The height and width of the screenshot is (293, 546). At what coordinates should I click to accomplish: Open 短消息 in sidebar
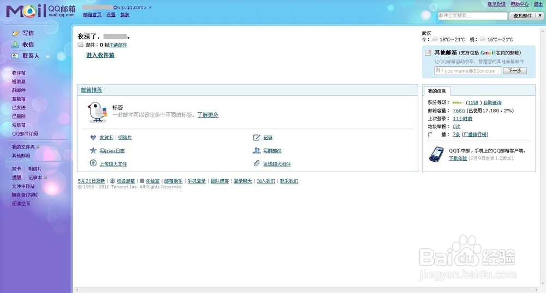coord(19,82)
